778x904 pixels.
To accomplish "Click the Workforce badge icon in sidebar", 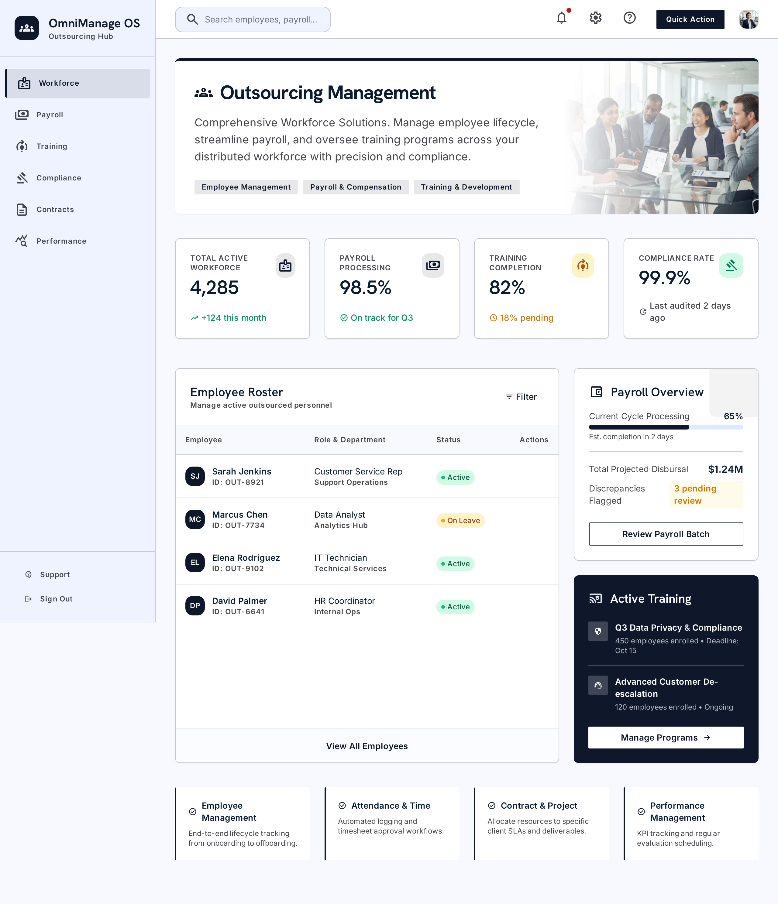I will [x=24, y=83].
